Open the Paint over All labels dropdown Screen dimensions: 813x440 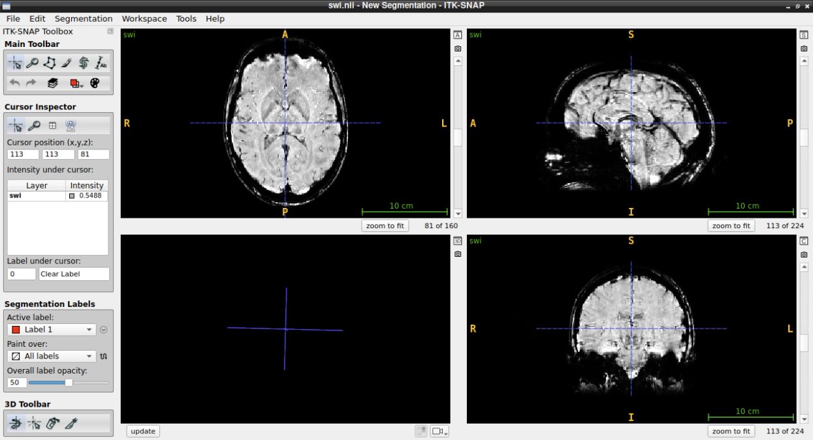tap(52, 357)
